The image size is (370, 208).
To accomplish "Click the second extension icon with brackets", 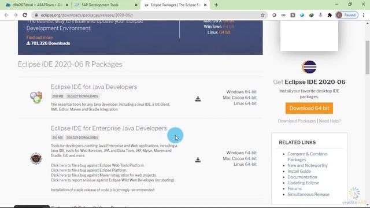I will pos(283,15).
